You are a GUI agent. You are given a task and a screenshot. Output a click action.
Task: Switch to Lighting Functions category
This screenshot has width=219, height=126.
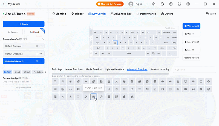coord(115,69)
